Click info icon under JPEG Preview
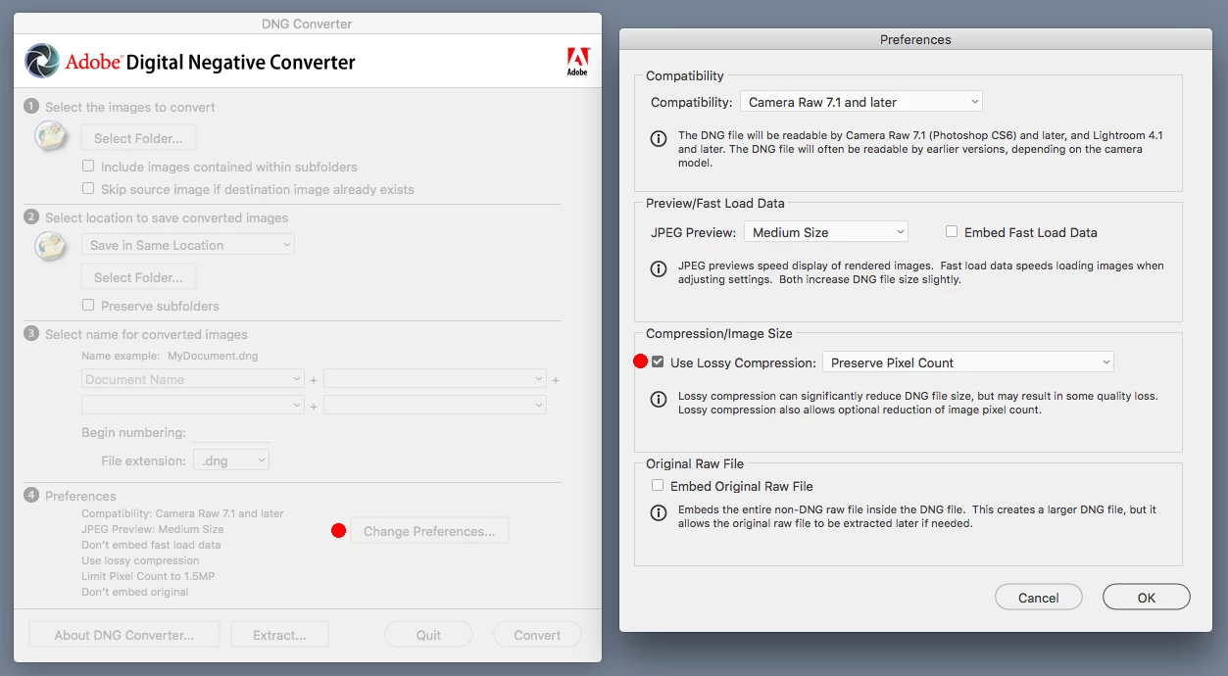The height and width of the screenshot is (676, 1228). (x=660, y=268)
